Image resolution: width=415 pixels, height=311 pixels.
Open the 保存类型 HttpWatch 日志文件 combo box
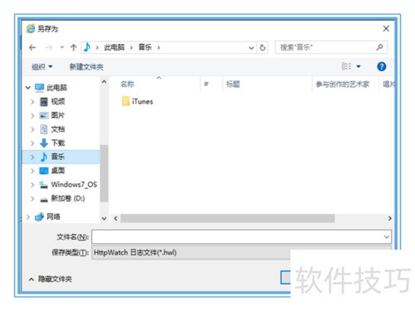tap(191, 252)
